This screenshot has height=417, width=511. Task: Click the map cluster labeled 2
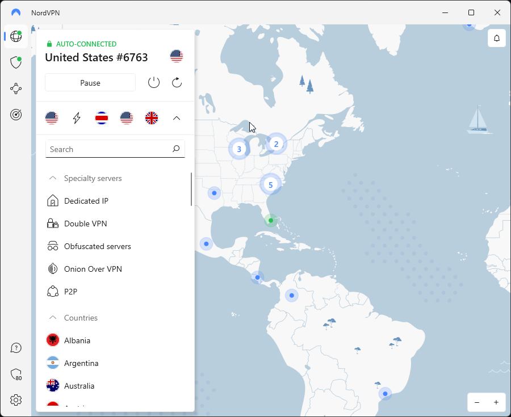[x=276, y=144]
